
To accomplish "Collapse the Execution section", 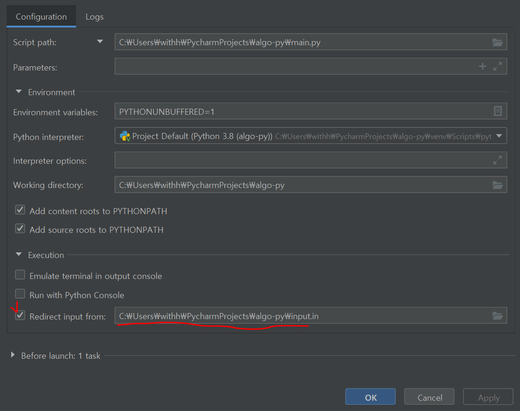I will point(19,254).
